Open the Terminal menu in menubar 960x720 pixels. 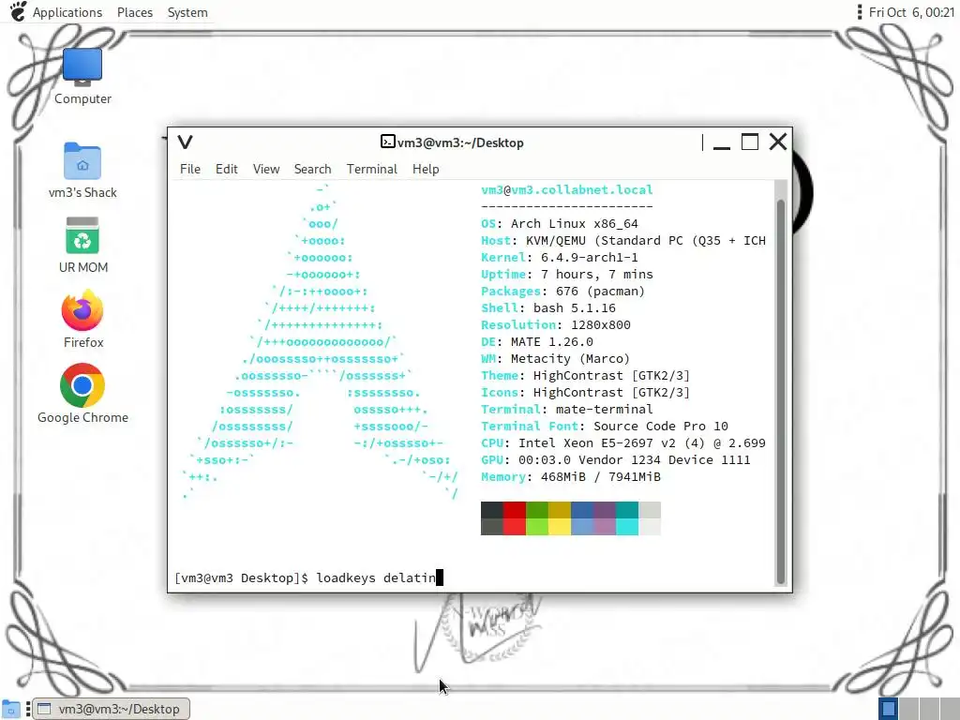click(371, 169)
